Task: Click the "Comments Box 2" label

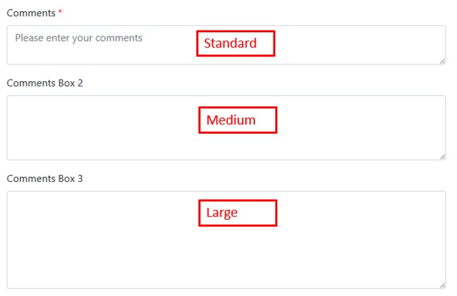Action: pyautogui.click(x=45, y=83)
